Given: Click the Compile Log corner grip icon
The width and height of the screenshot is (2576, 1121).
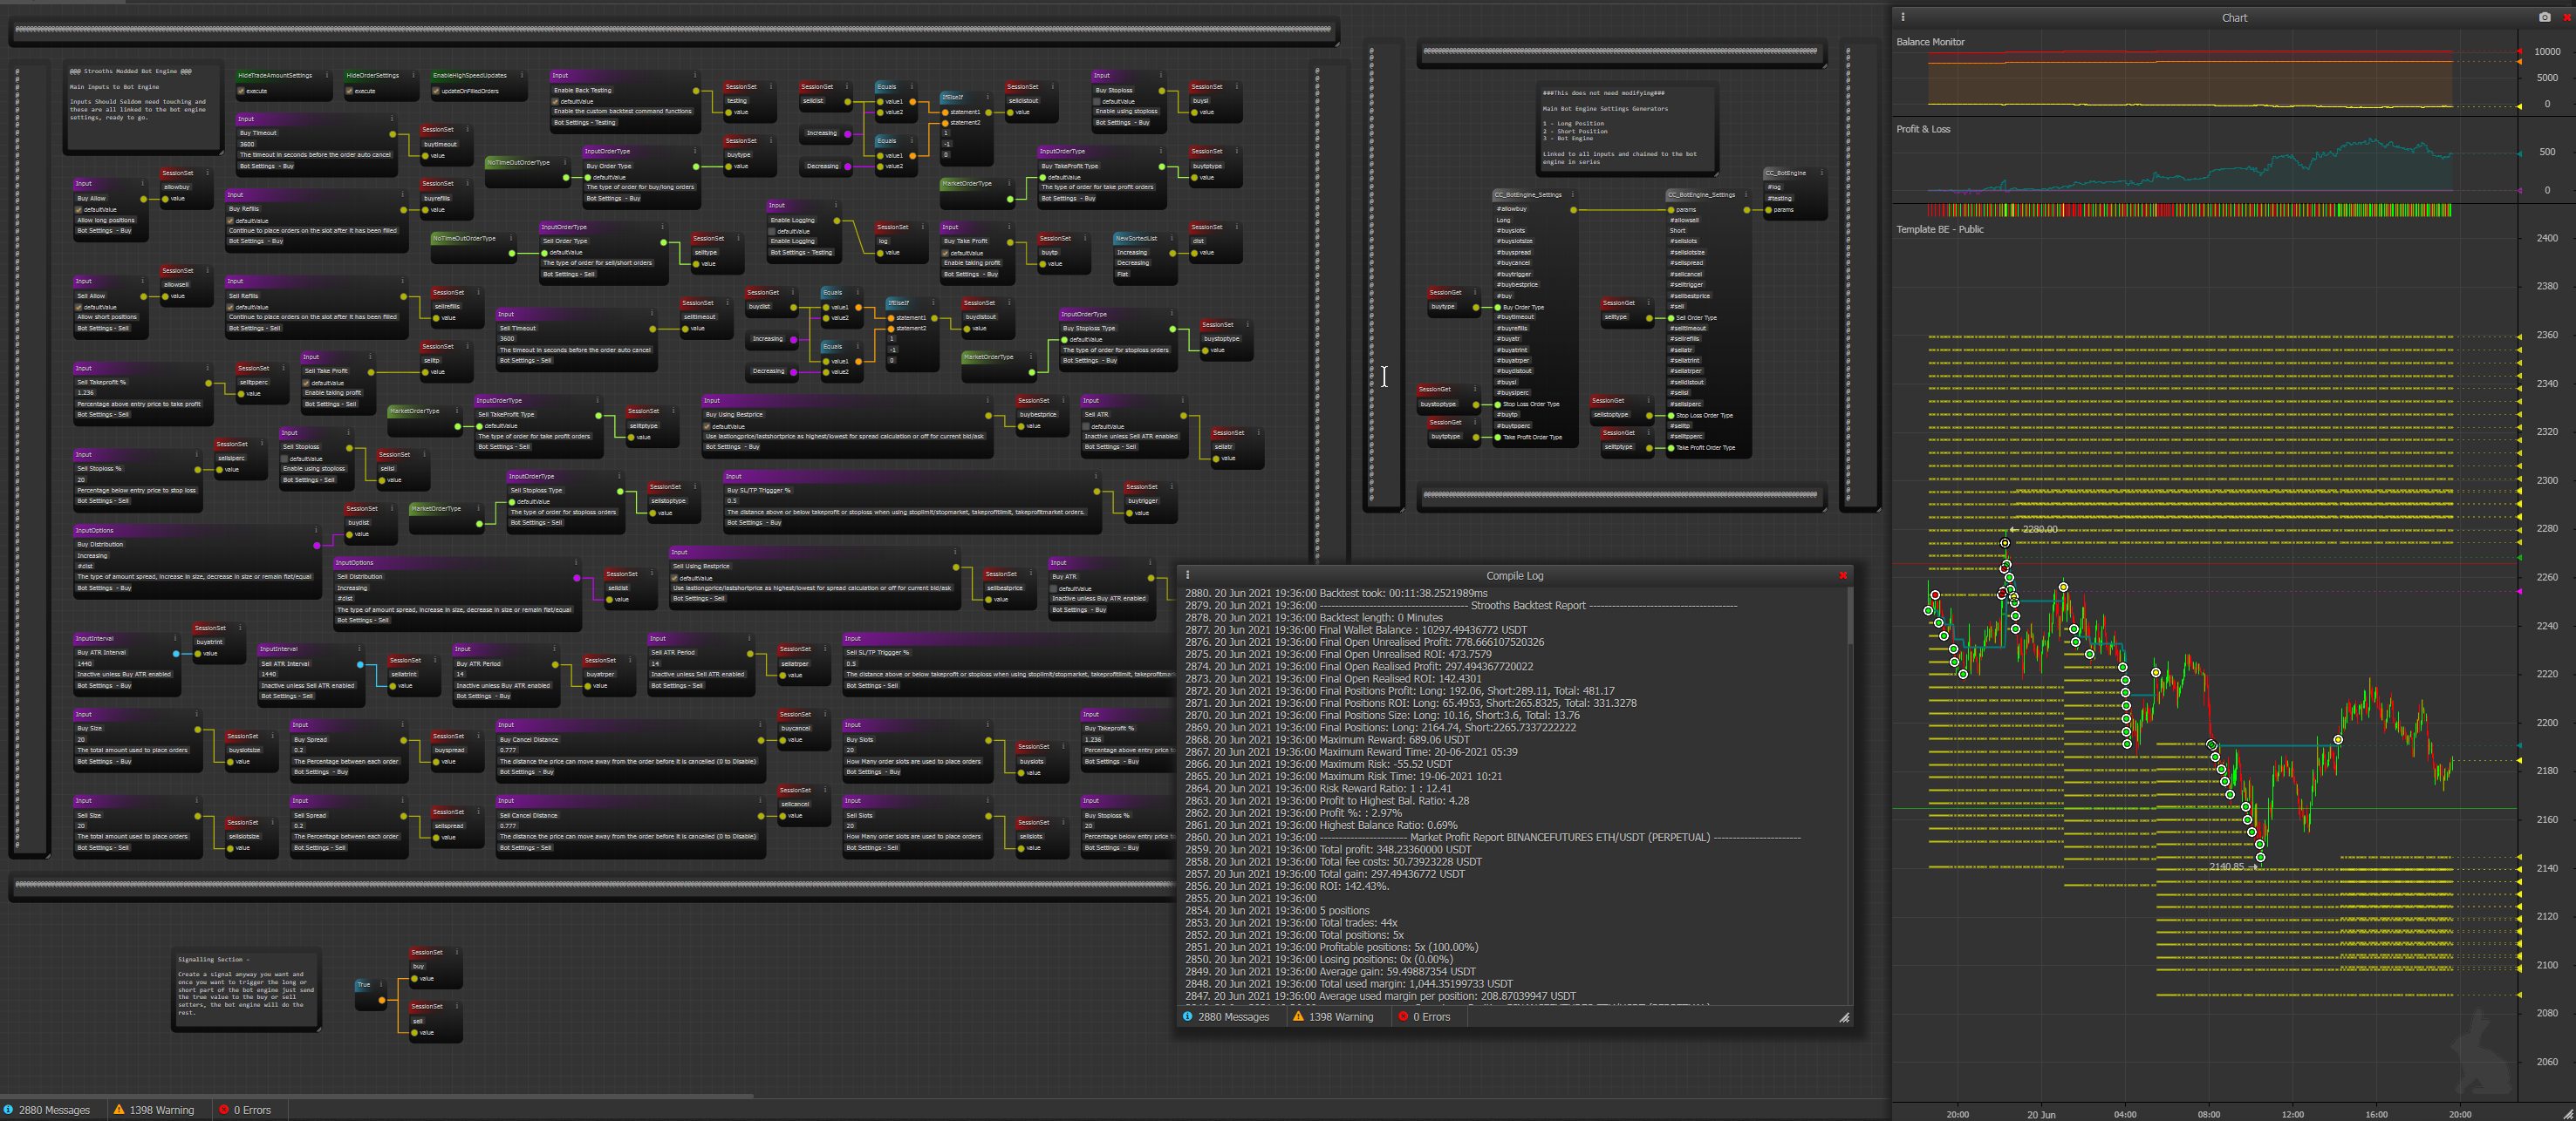Looking at the screenshot, I should [x=1844, y=1017].
